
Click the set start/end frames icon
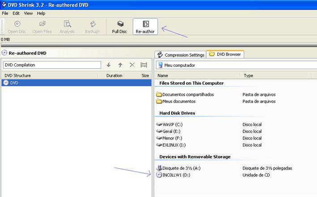tap(144, 65)
